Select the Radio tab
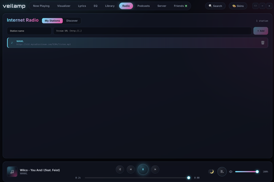Viewport: 274px width, 182px height. (x=126, y=6)
